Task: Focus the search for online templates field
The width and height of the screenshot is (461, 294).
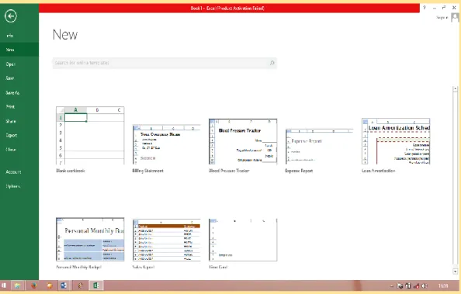Action: [x=165, y=63]
